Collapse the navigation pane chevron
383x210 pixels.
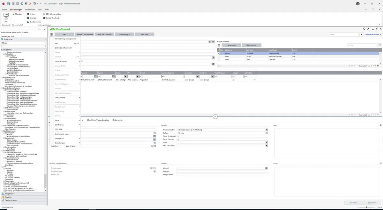point(39,30)
